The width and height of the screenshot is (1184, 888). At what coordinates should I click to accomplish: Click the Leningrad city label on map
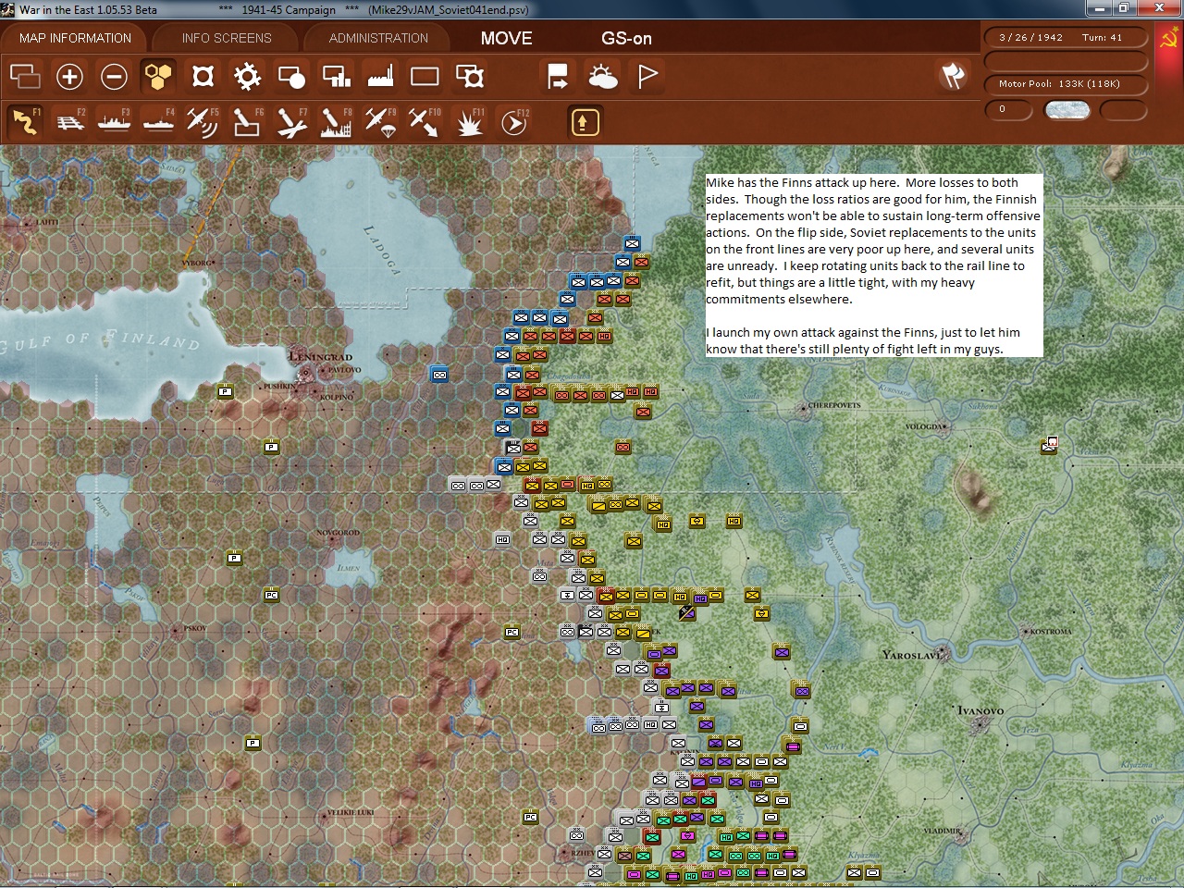320,356
